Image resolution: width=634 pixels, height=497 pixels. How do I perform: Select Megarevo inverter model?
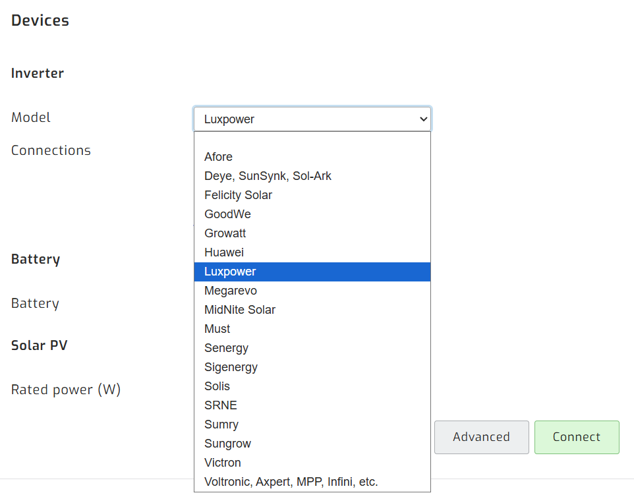(231, 291)
